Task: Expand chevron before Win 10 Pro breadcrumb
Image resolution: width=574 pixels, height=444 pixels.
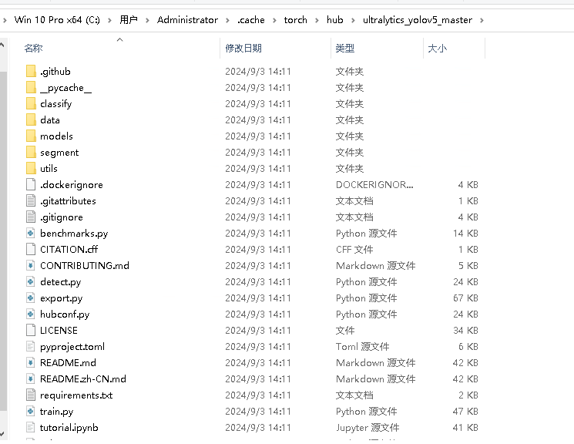Action: point(5,20)
